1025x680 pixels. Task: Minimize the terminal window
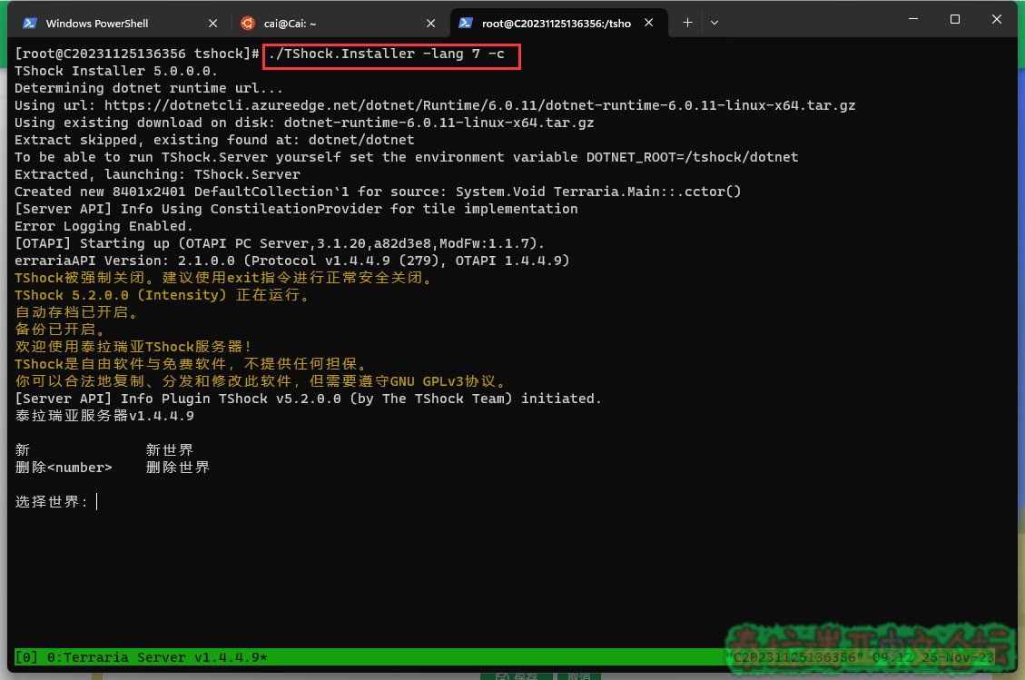click(x=913, y=19)
